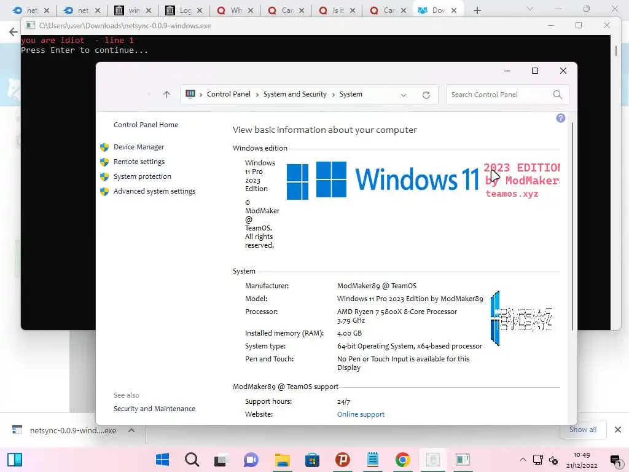Close the browser downloads bar
The image size is (629, 472).
point(618,430)
